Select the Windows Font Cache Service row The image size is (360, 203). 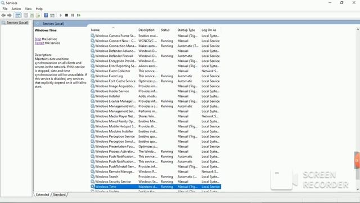click(x=155, y=81)
